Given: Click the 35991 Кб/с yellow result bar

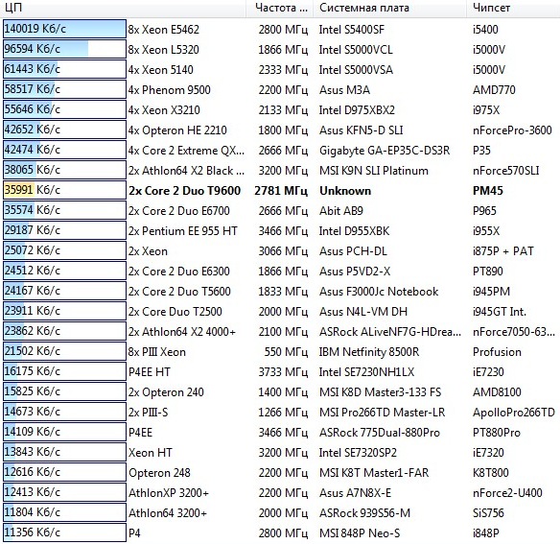Looking at the screenshot, I should [64, 190].
